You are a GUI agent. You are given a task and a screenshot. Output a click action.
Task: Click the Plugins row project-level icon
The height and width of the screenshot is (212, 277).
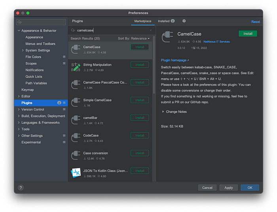pyautogui.click(x=64, y=103)
